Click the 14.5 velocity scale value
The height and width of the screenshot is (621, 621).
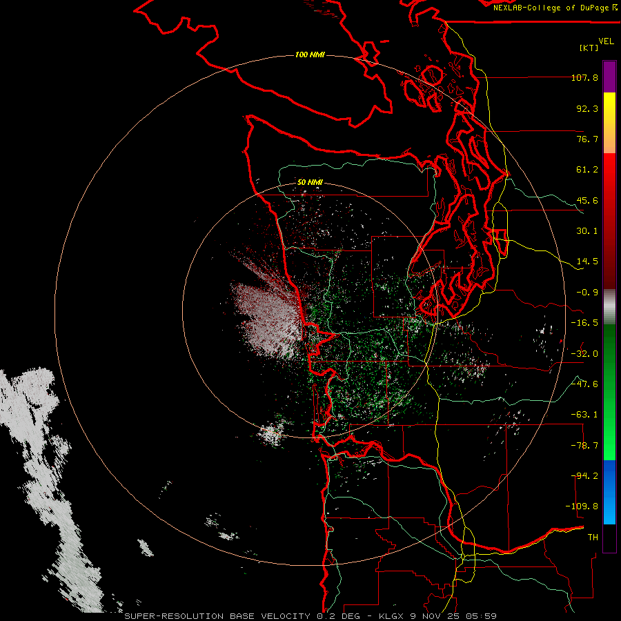(x=587, y=262)
